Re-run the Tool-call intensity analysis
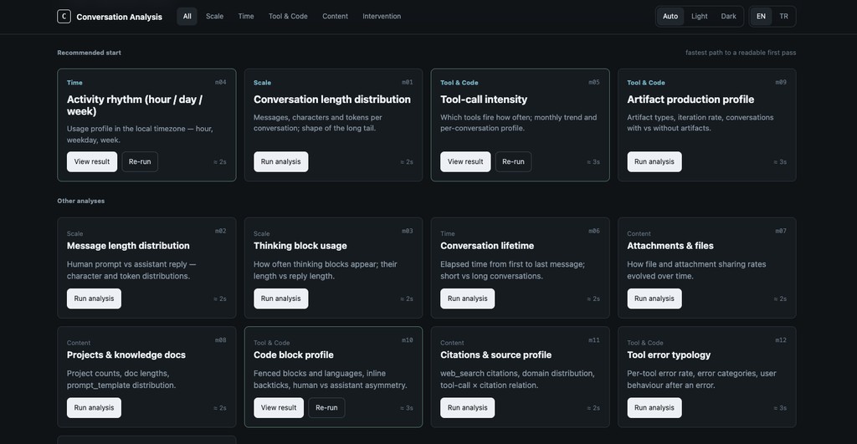The width and height of the screenshot is (857, 444). click(513, 161)
